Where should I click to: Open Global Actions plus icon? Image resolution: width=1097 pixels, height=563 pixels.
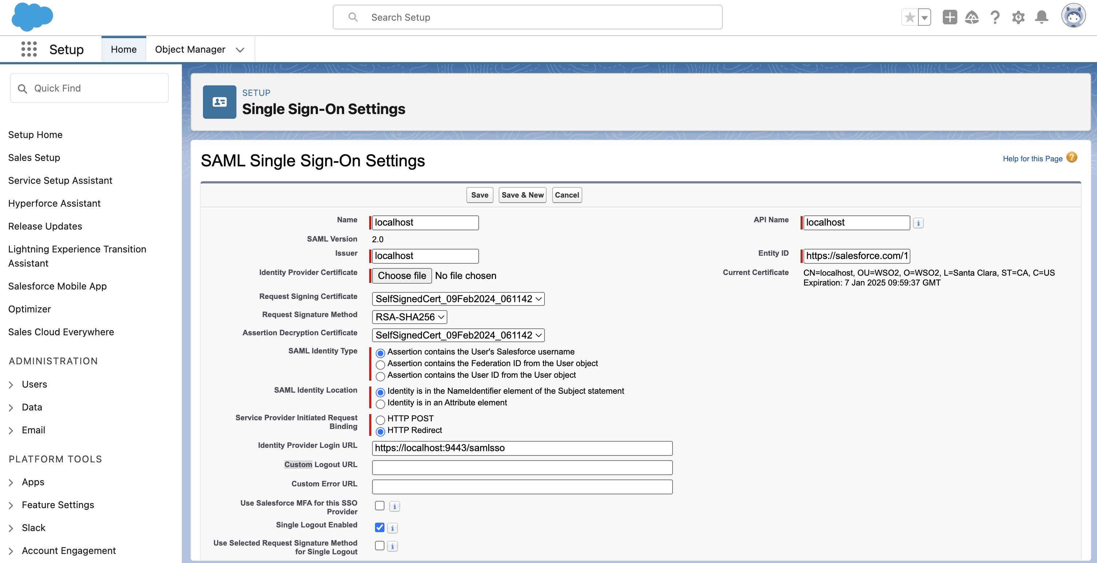tap(950, 17)
